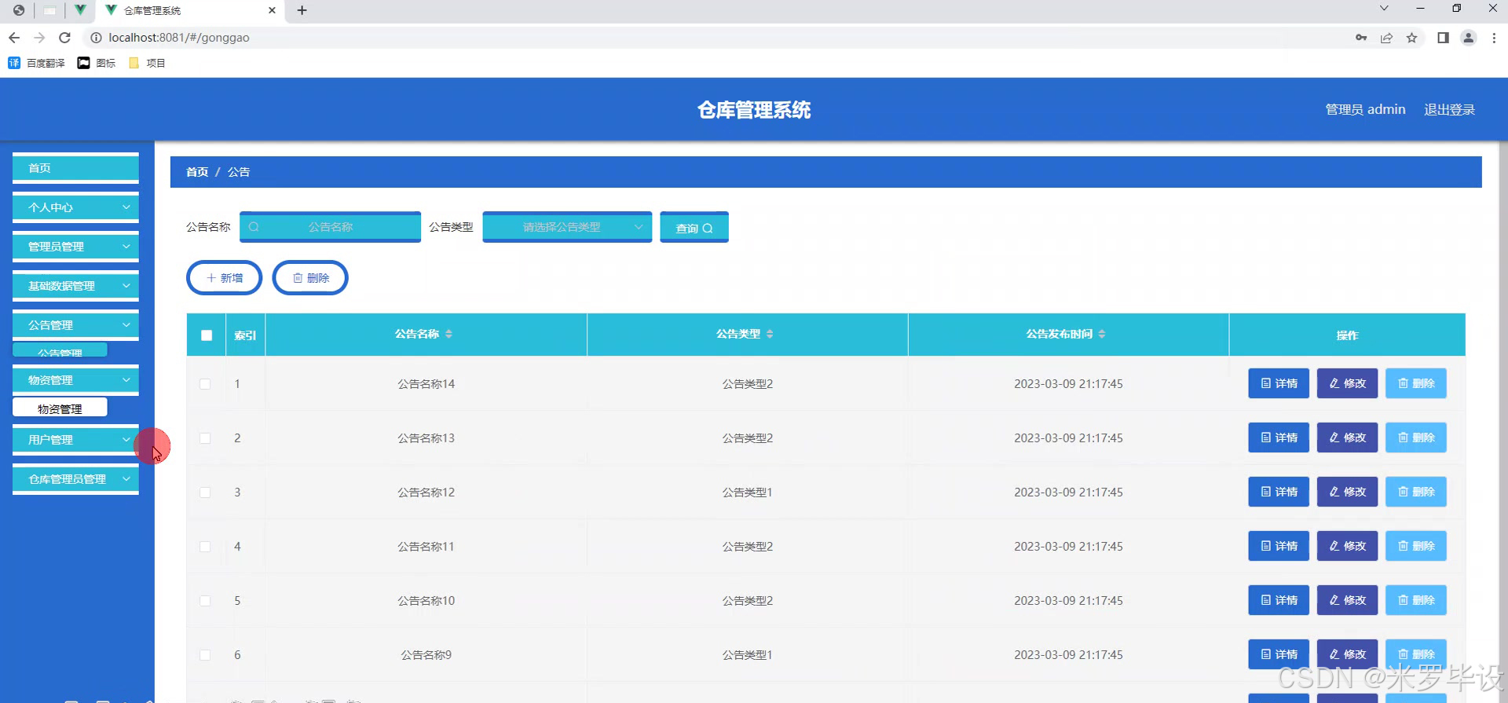This screenshot has width=1508, height=703.
Task: Go to 首页 in sidebar
Action: [75, 168]
